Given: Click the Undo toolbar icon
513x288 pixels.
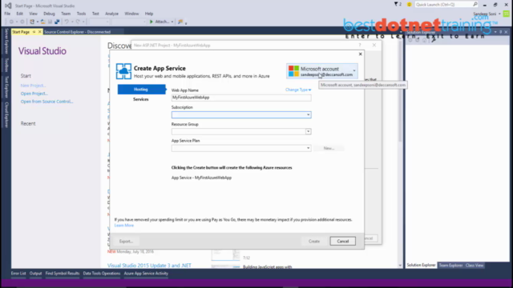Looking at the screenshot, I should coord(67,22).
